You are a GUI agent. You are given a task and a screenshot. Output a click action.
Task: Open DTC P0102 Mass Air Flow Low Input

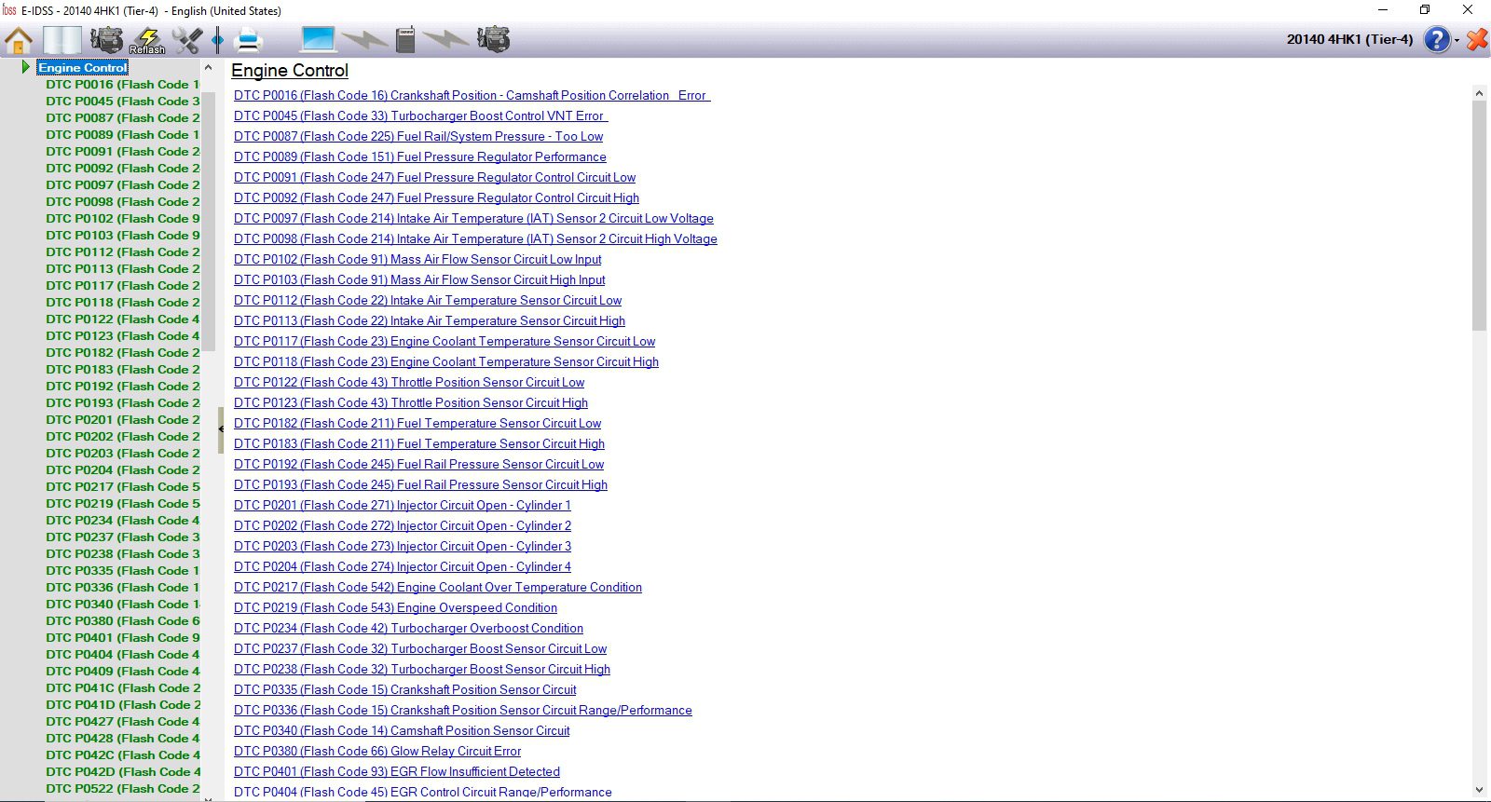tap(417, 259)
